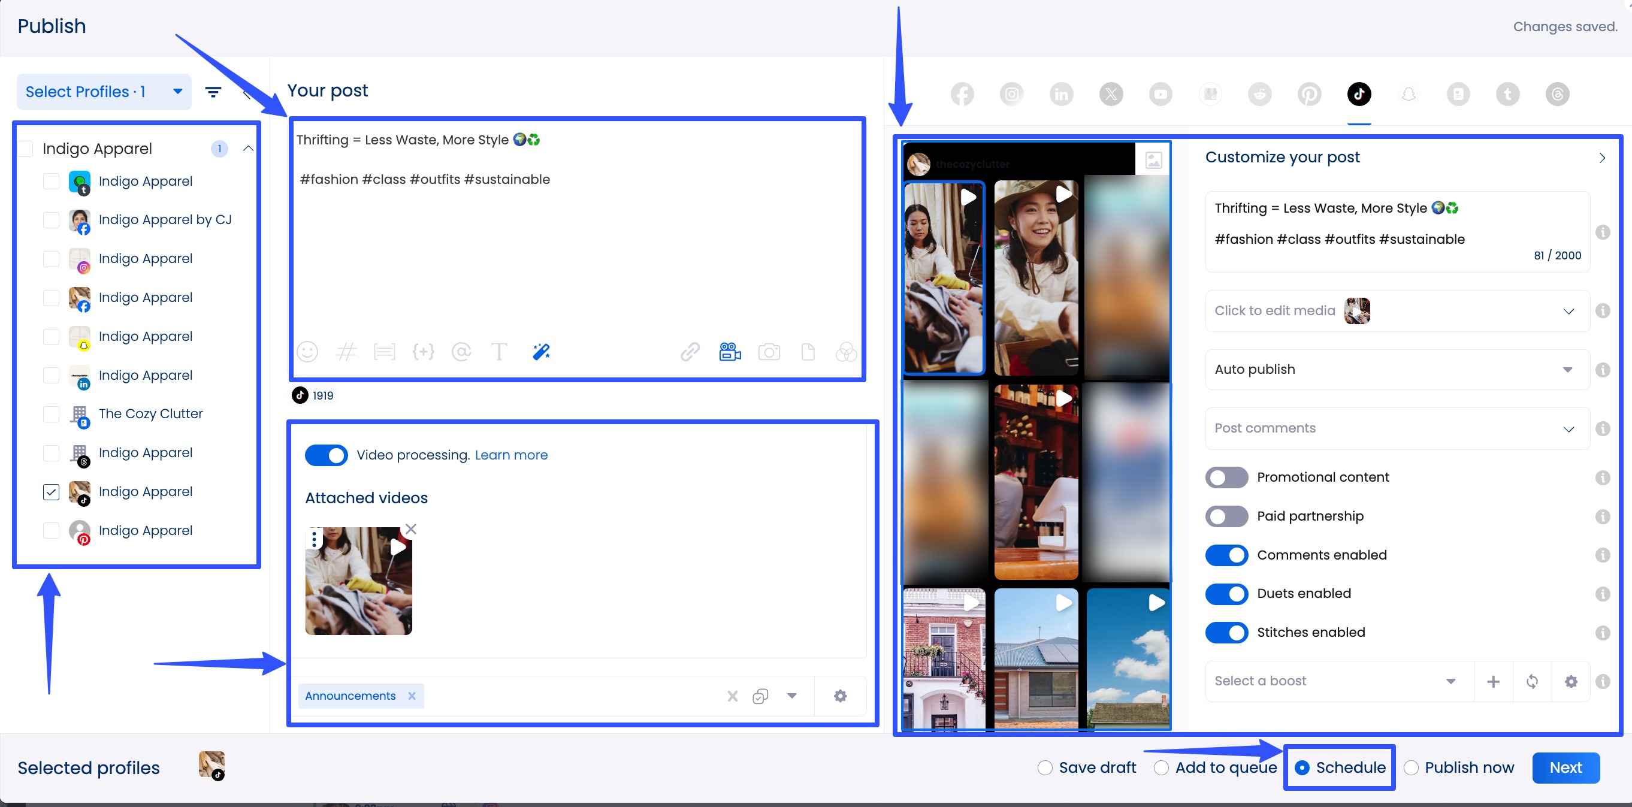
Task: Switch to the Facebook platform tab
Action: (962, 93)
